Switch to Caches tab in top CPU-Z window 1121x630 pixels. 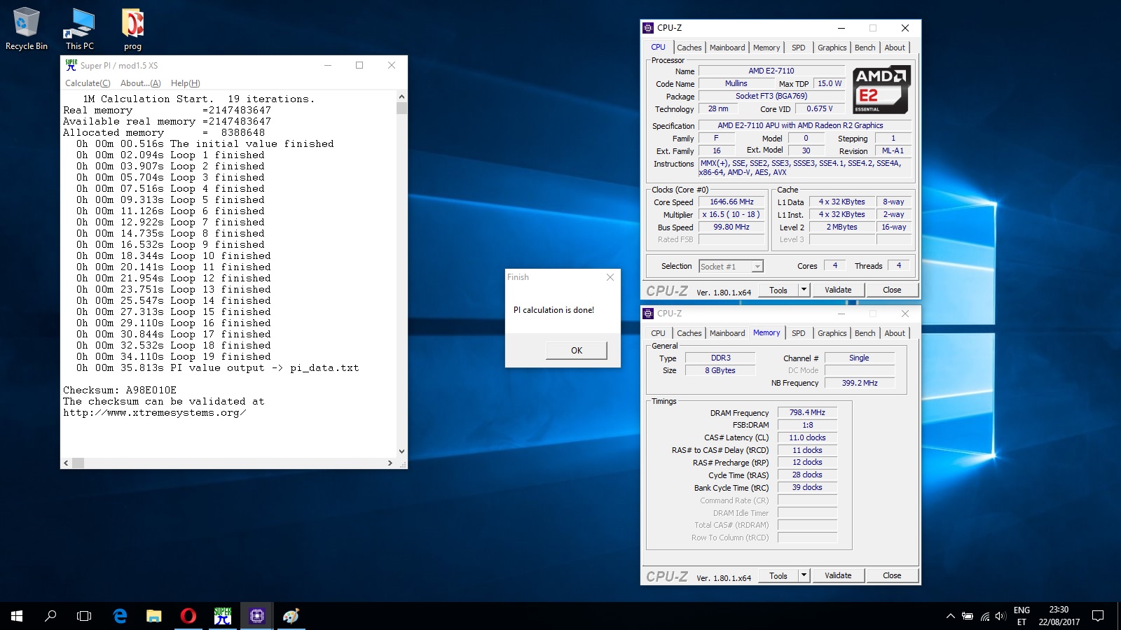coord(689,48)
